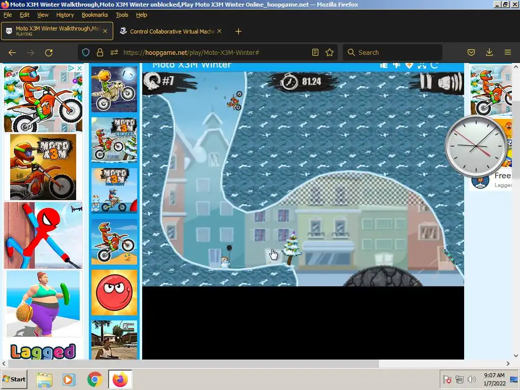520x390 pixels.
Task: Toggle fullscreen with the arrows icon
Action: point(422,66)
